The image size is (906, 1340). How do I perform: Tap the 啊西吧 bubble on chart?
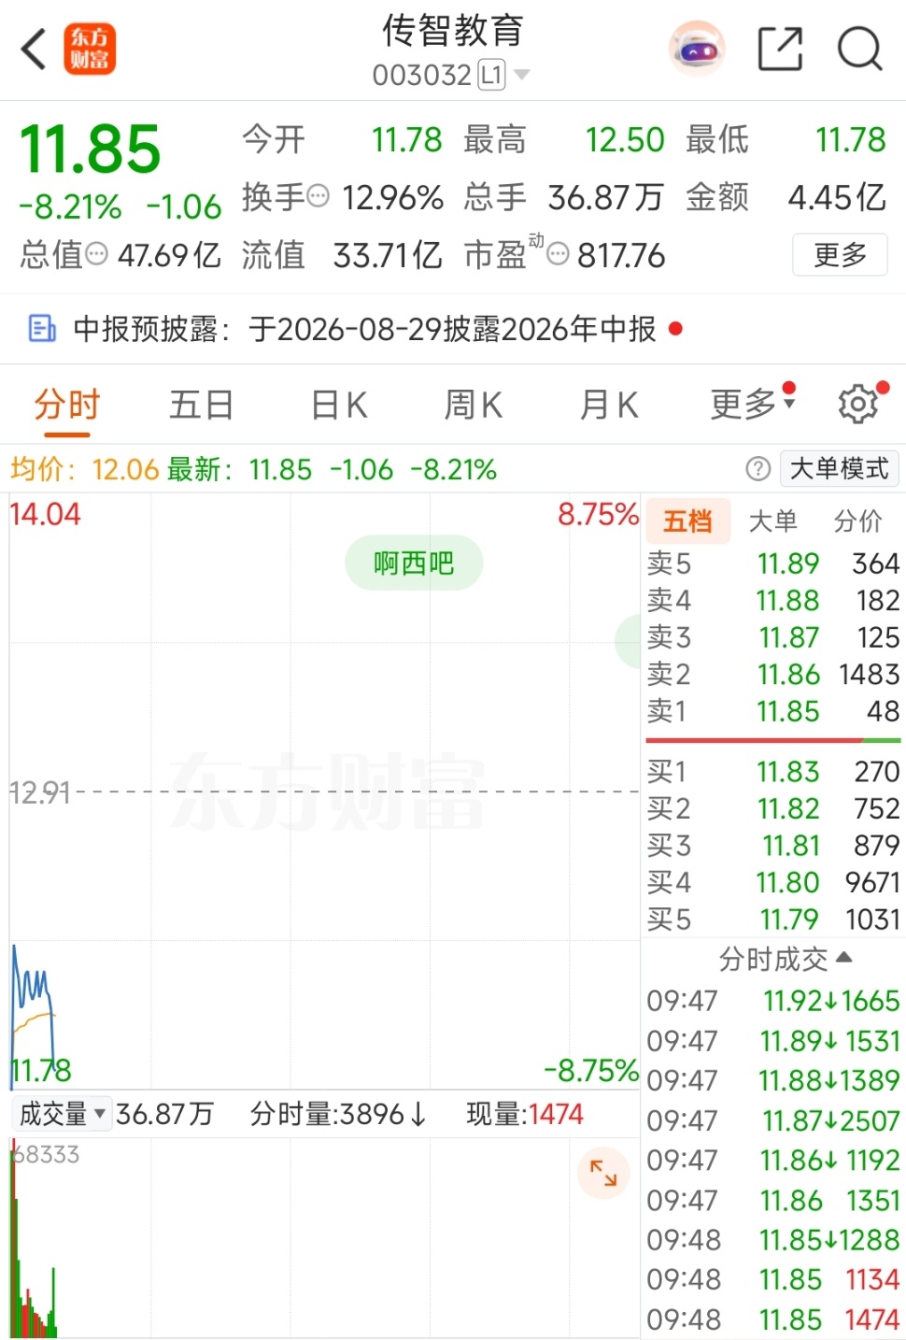414,563
